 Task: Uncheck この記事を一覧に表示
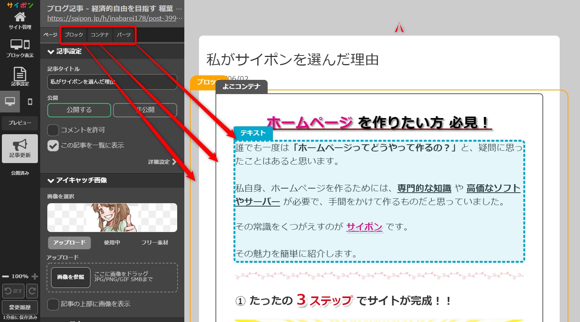[x=53, y=145]
